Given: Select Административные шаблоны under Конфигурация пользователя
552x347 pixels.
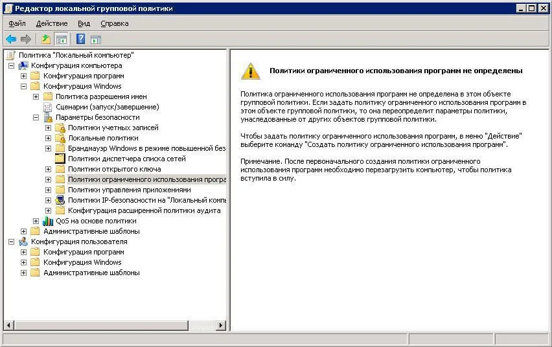Looking at the screenshot, I should point(91,273).
